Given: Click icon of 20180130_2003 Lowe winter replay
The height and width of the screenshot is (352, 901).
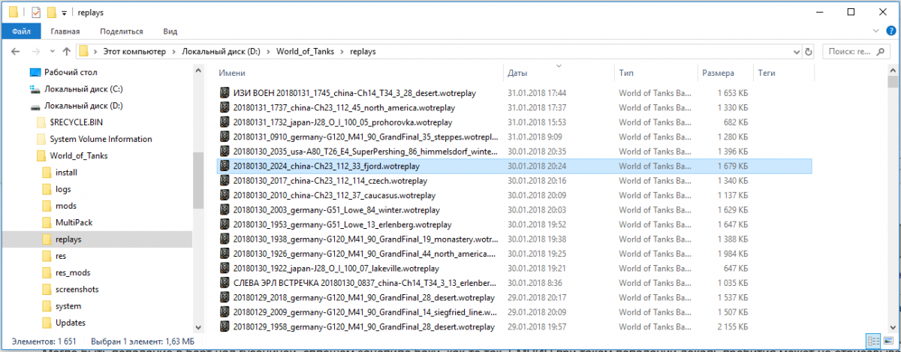Looking at the screenshot, I should 224,210.
